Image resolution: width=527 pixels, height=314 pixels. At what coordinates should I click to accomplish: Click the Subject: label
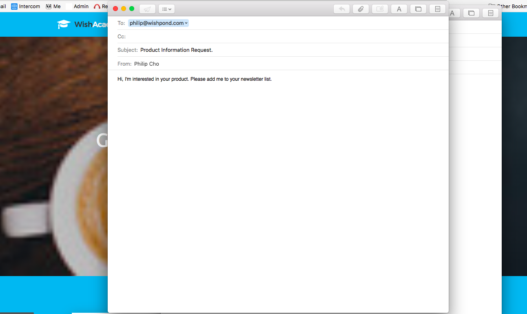click(128, 50)
